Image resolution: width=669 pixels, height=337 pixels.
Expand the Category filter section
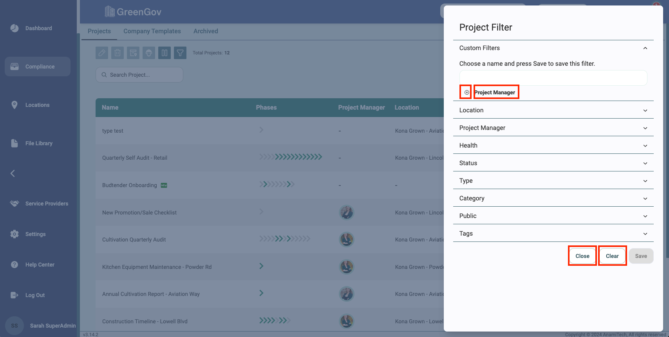click(553, 198)
